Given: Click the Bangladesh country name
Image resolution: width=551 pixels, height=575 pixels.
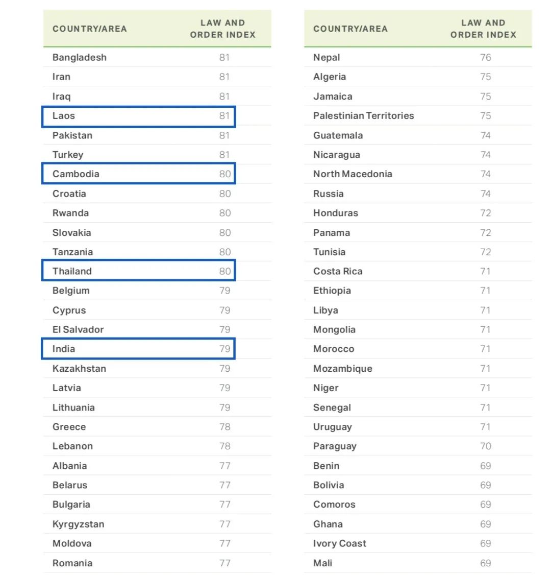Looking at the screenshot, I should [80, 58].
